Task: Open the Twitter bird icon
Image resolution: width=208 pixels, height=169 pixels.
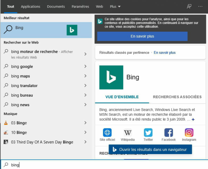Action: [148, 132]
